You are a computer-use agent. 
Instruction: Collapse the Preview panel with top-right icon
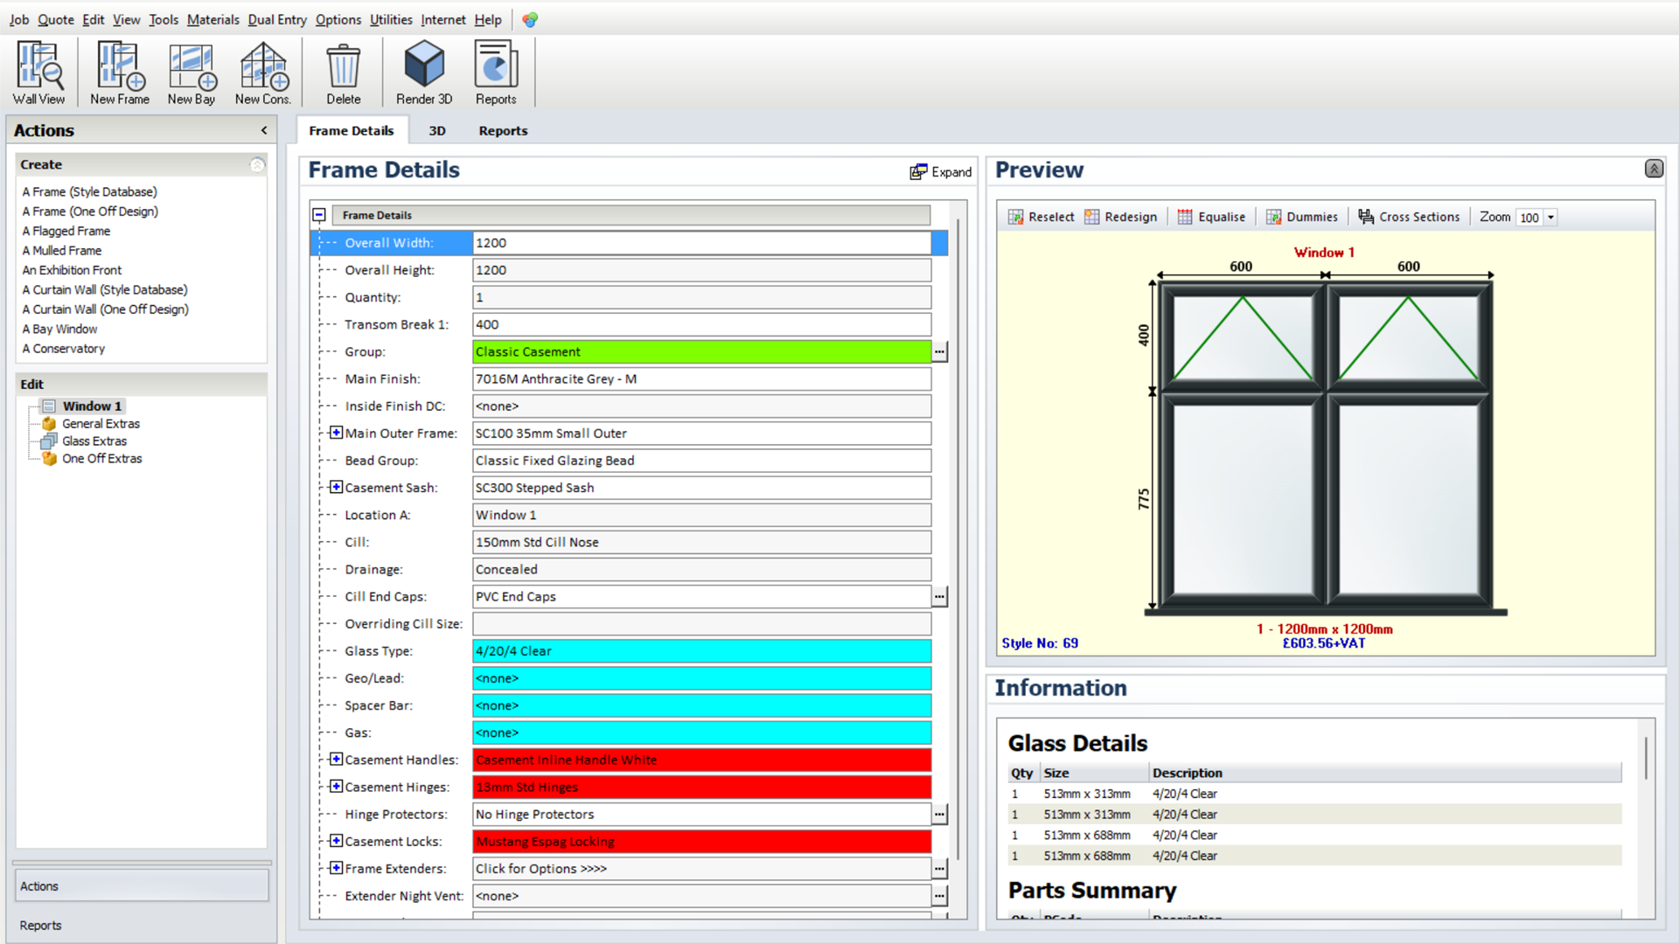pyautogui.click(x=1654, y=169)
